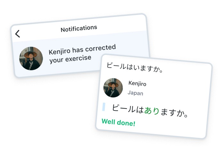Screen dimensions: 221x151
Task: Click the green 'Well done!' text
Action: pos(118,122)
